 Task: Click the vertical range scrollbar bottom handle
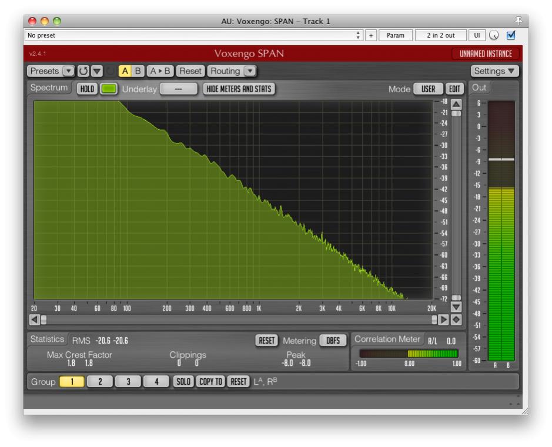point(456,298)
